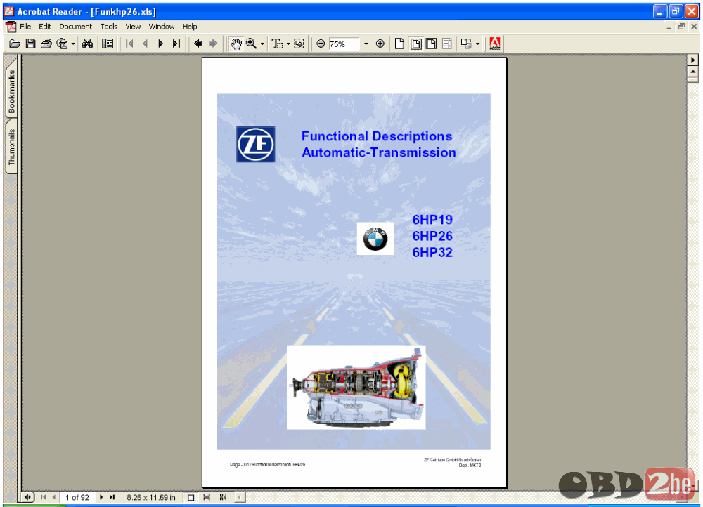Click the '1 of 92' page number field
The image size is (703, 507).
pos(77,498)
